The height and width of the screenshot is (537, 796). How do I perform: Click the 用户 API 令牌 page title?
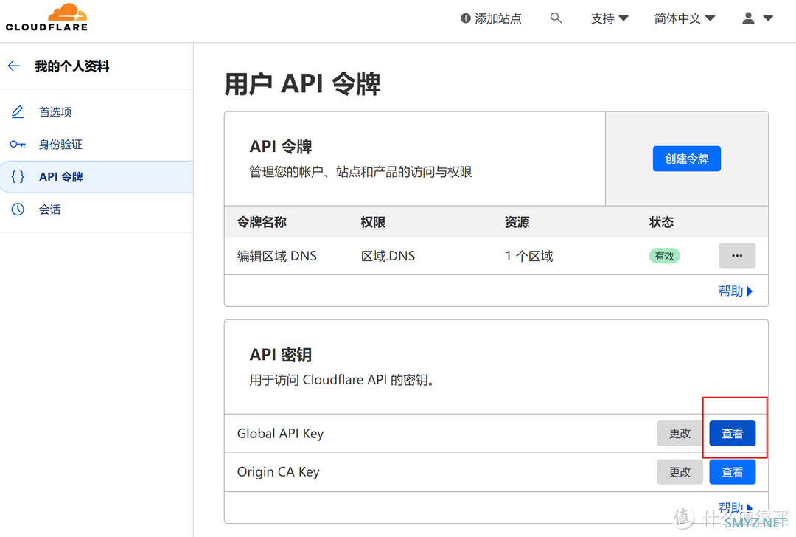click(303, 84)
